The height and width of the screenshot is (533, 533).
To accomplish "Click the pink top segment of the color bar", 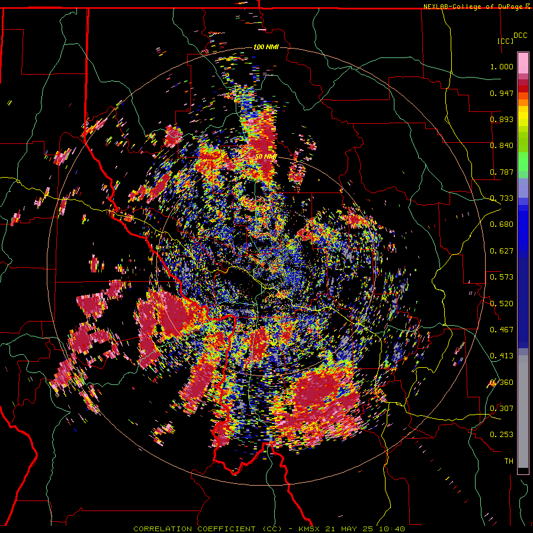I will click(x=523, y=63).
